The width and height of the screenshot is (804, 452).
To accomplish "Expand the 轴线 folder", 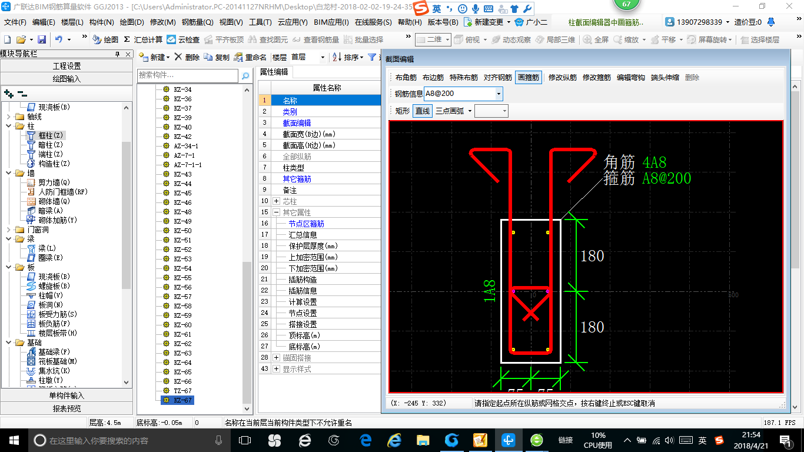I will 8,117.
